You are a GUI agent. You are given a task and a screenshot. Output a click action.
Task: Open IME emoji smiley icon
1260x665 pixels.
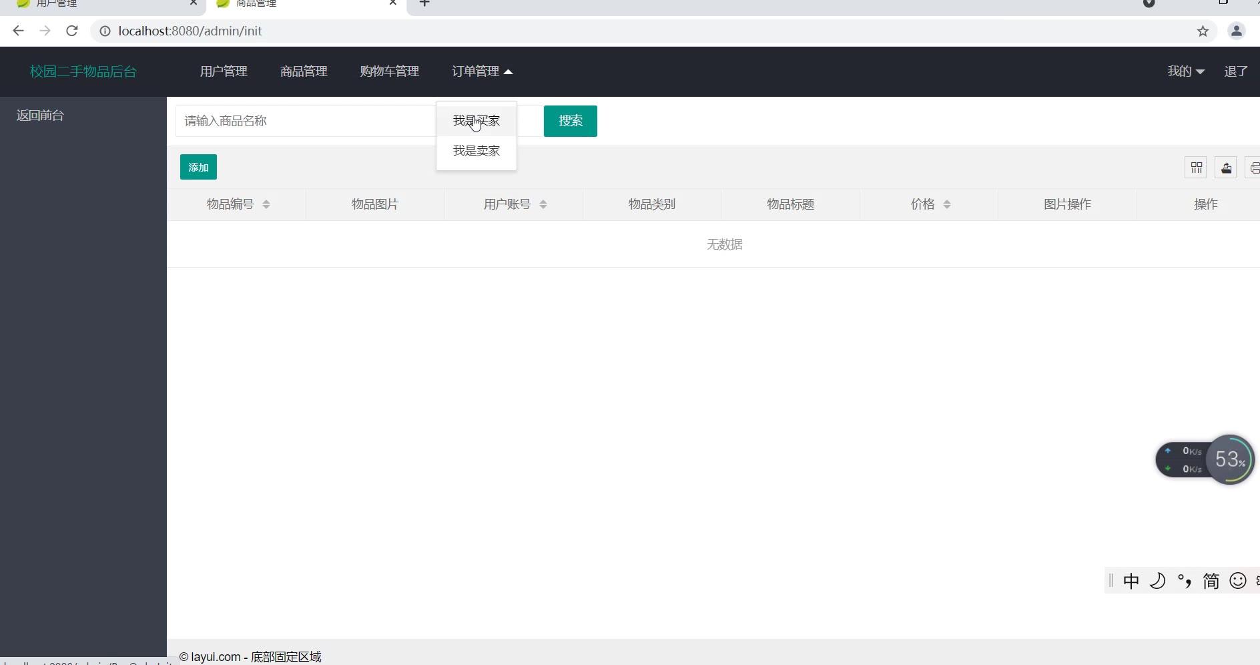[1238, 581]
